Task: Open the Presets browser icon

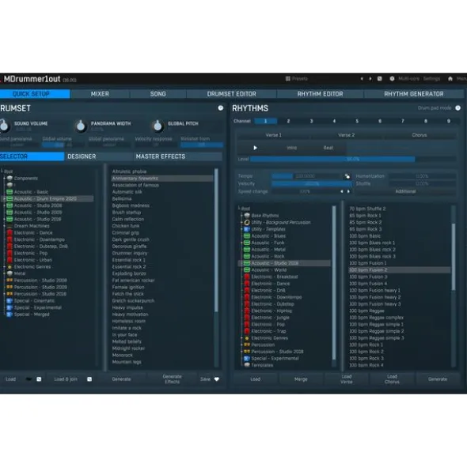Action: click(287, 79)
